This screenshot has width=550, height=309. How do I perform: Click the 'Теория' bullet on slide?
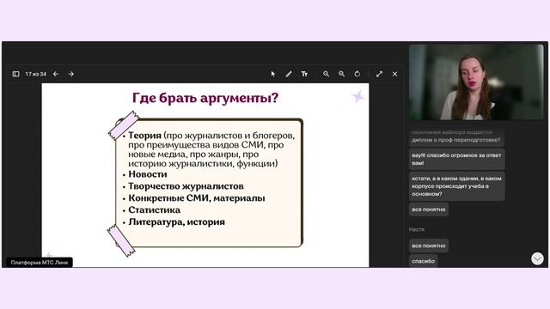[x=144, y=136]
